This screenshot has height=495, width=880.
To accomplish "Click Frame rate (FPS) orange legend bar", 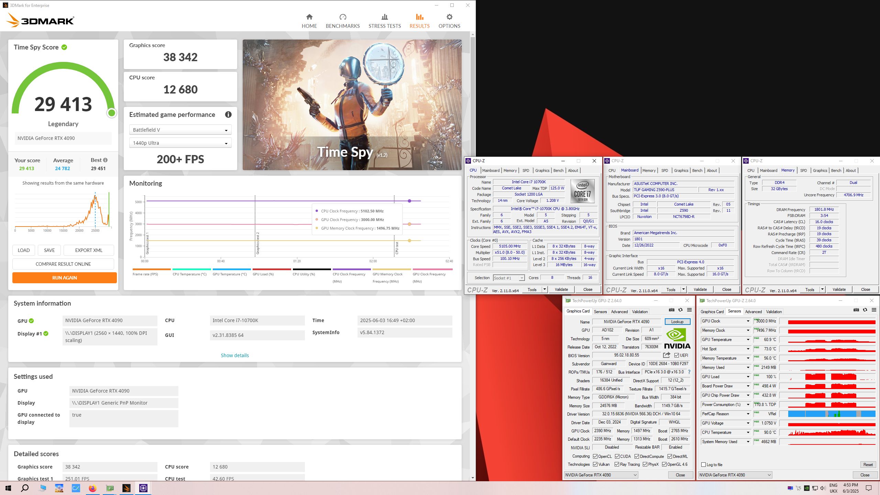I will pos(151,269).
